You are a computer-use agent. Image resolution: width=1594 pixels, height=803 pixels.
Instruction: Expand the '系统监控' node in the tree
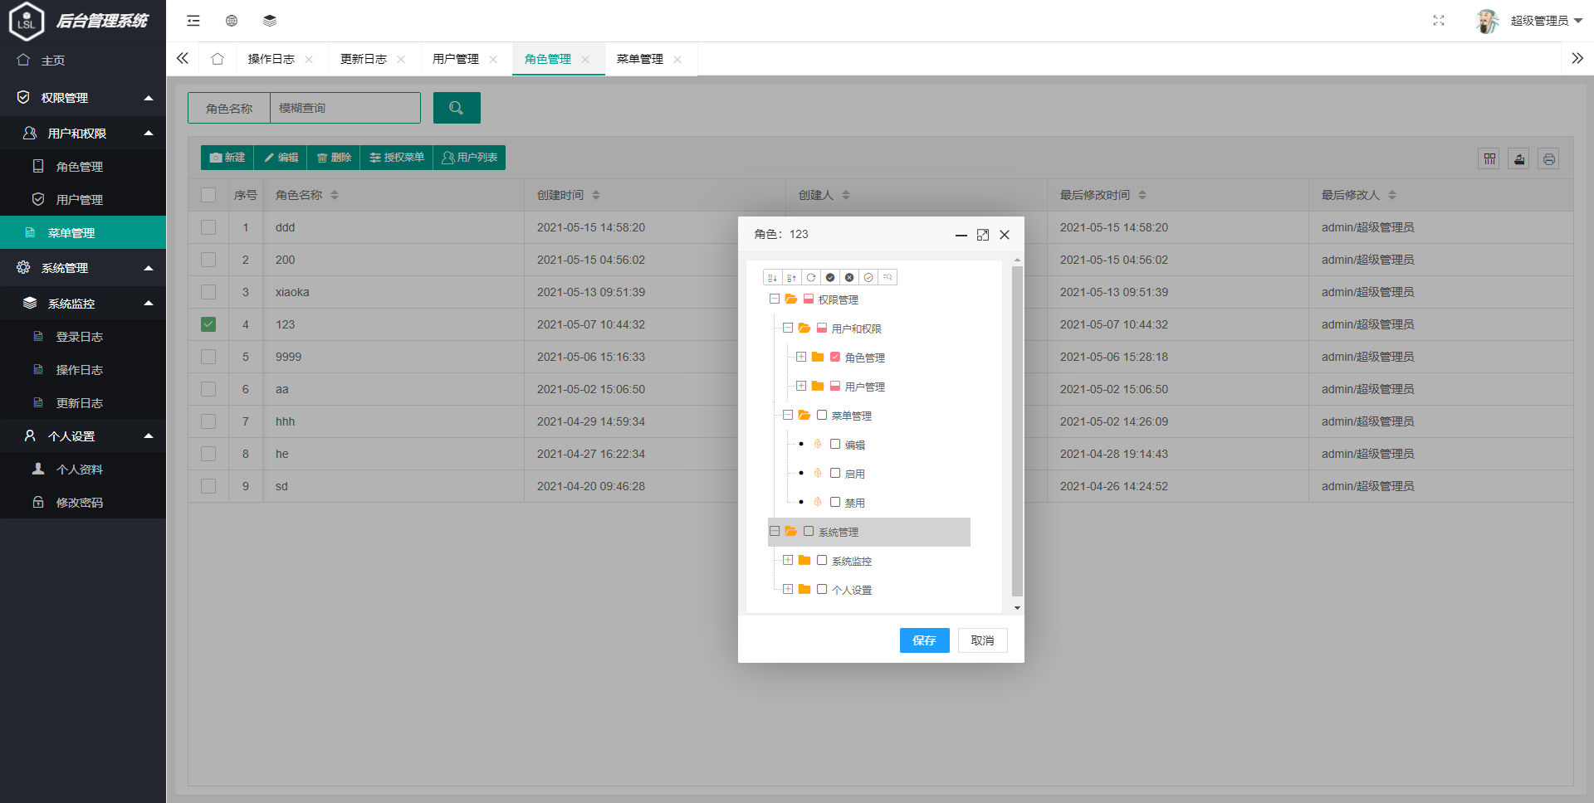click(x=788, y=560)
